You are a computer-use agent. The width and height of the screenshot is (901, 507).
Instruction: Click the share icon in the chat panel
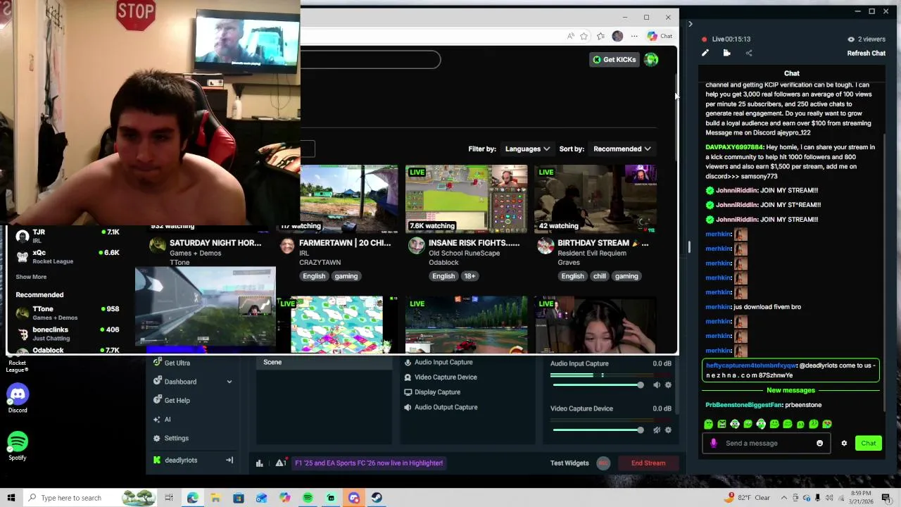pyautogui.click(x=748, y=54)
